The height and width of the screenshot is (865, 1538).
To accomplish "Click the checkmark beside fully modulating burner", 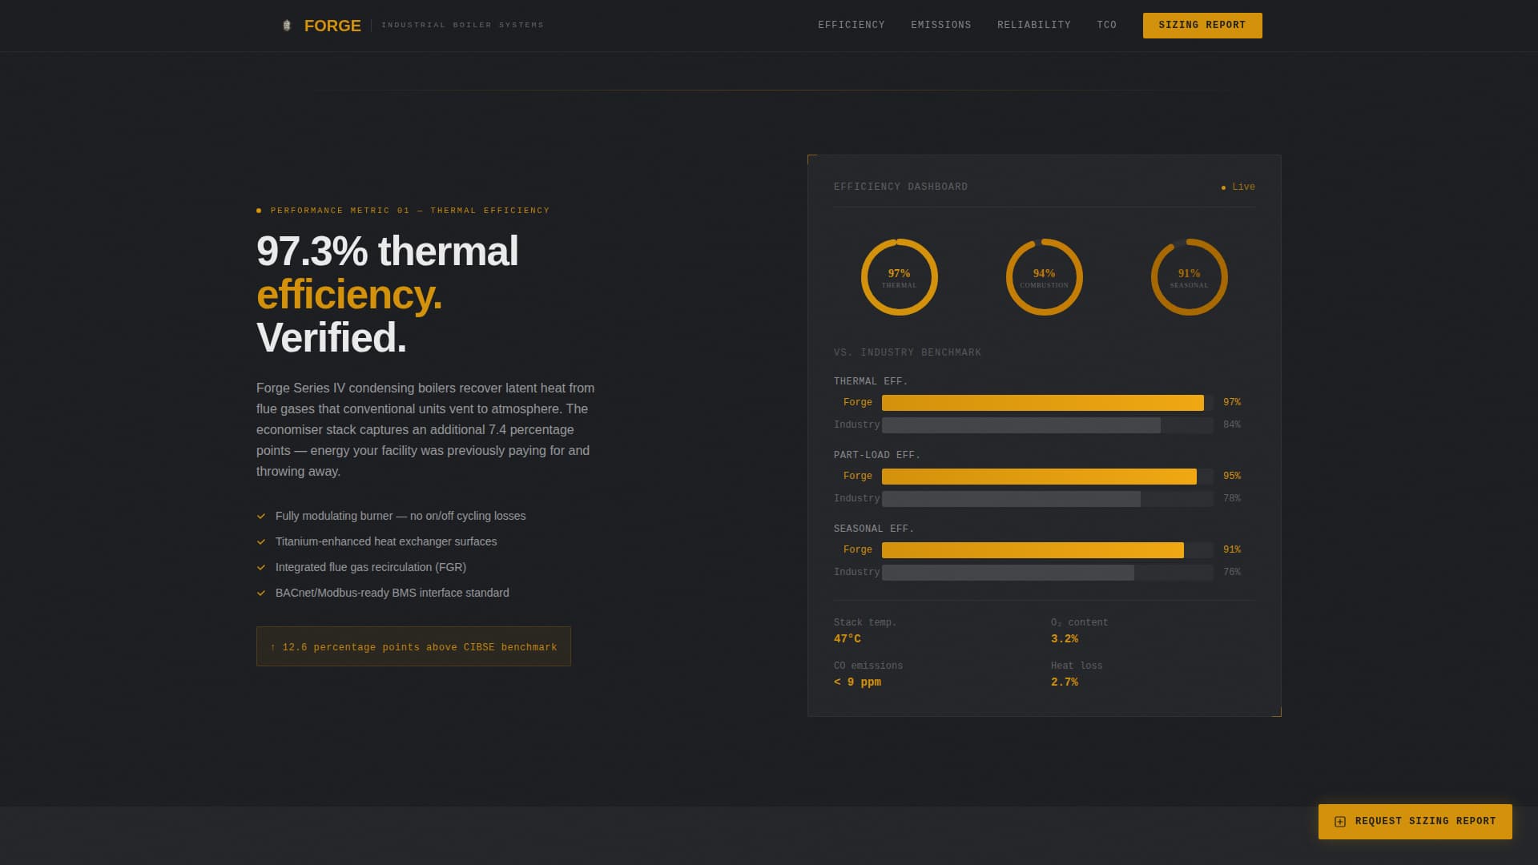I will 261,517.
